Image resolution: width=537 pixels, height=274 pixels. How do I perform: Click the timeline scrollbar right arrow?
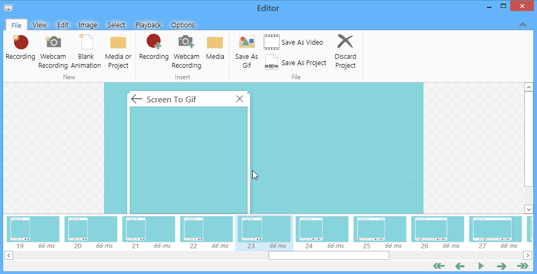[528, 255]
